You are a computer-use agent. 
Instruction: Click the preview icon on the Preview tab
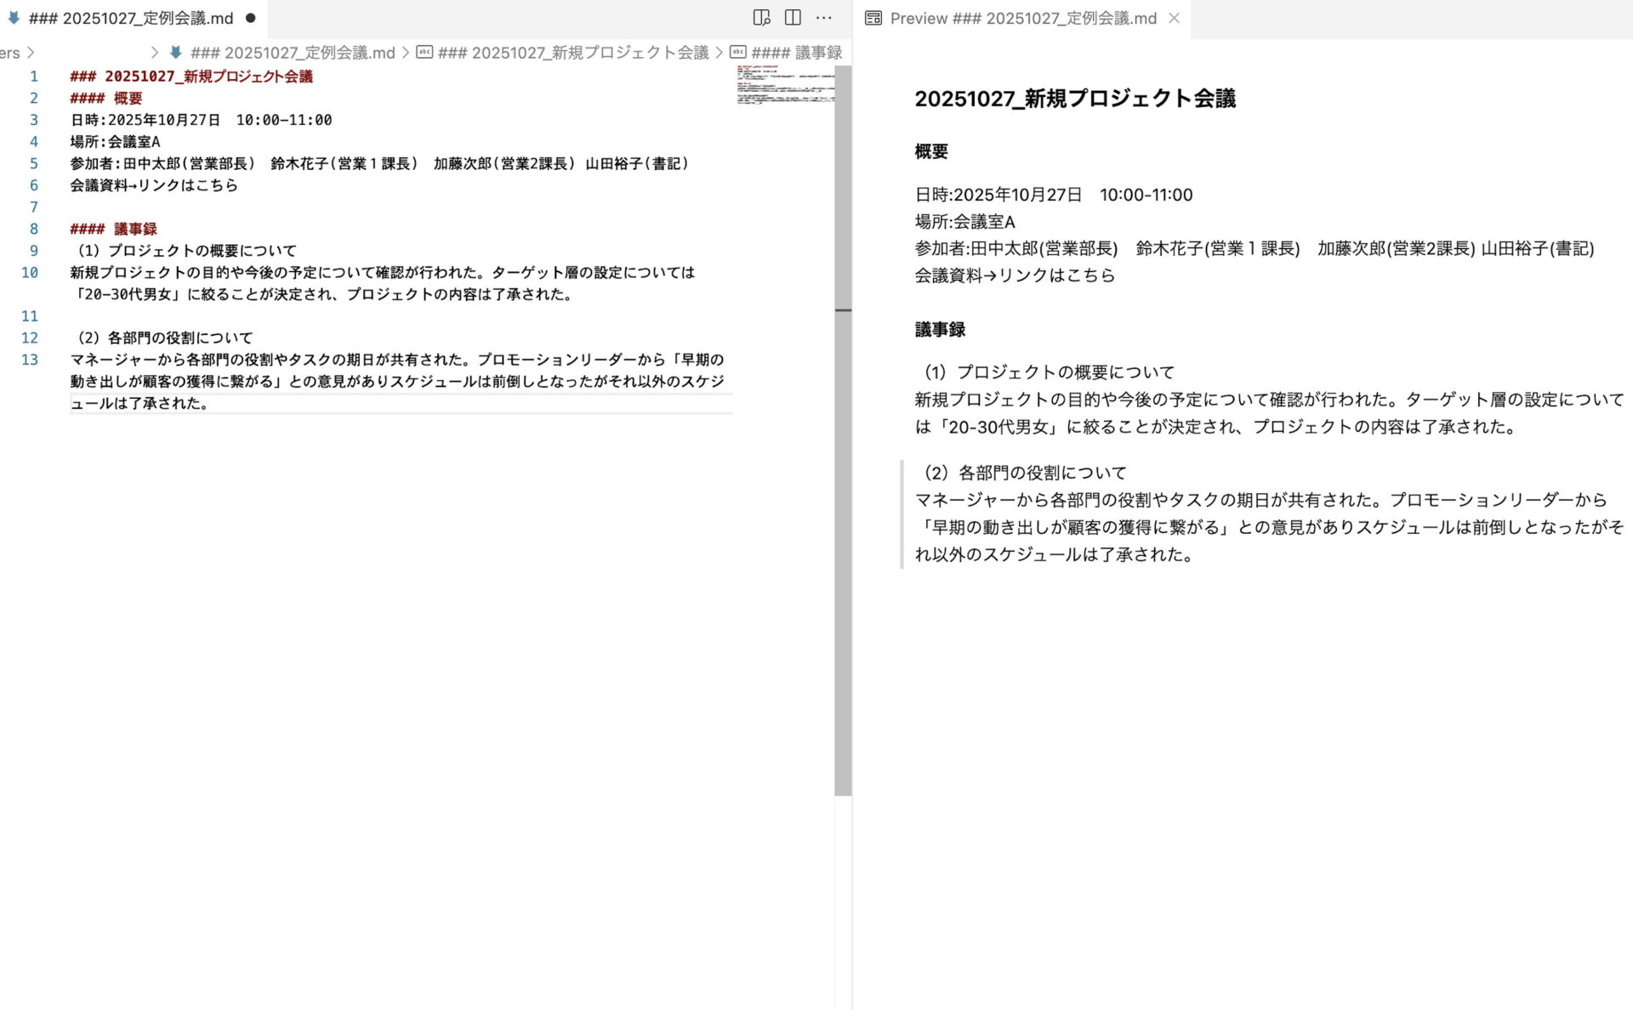click(x=873, y=18)
